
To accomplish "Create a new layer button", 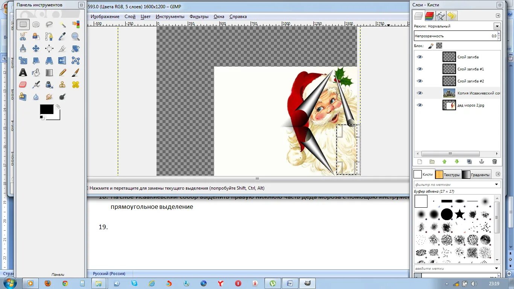I will point(420,162).
